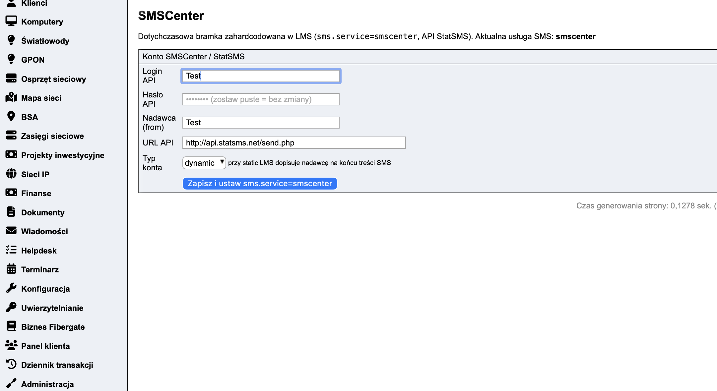This screenshot has width=717, height=391.
Task: Click the Konfiguracja wrench icon
Action: tap(11, 288)
